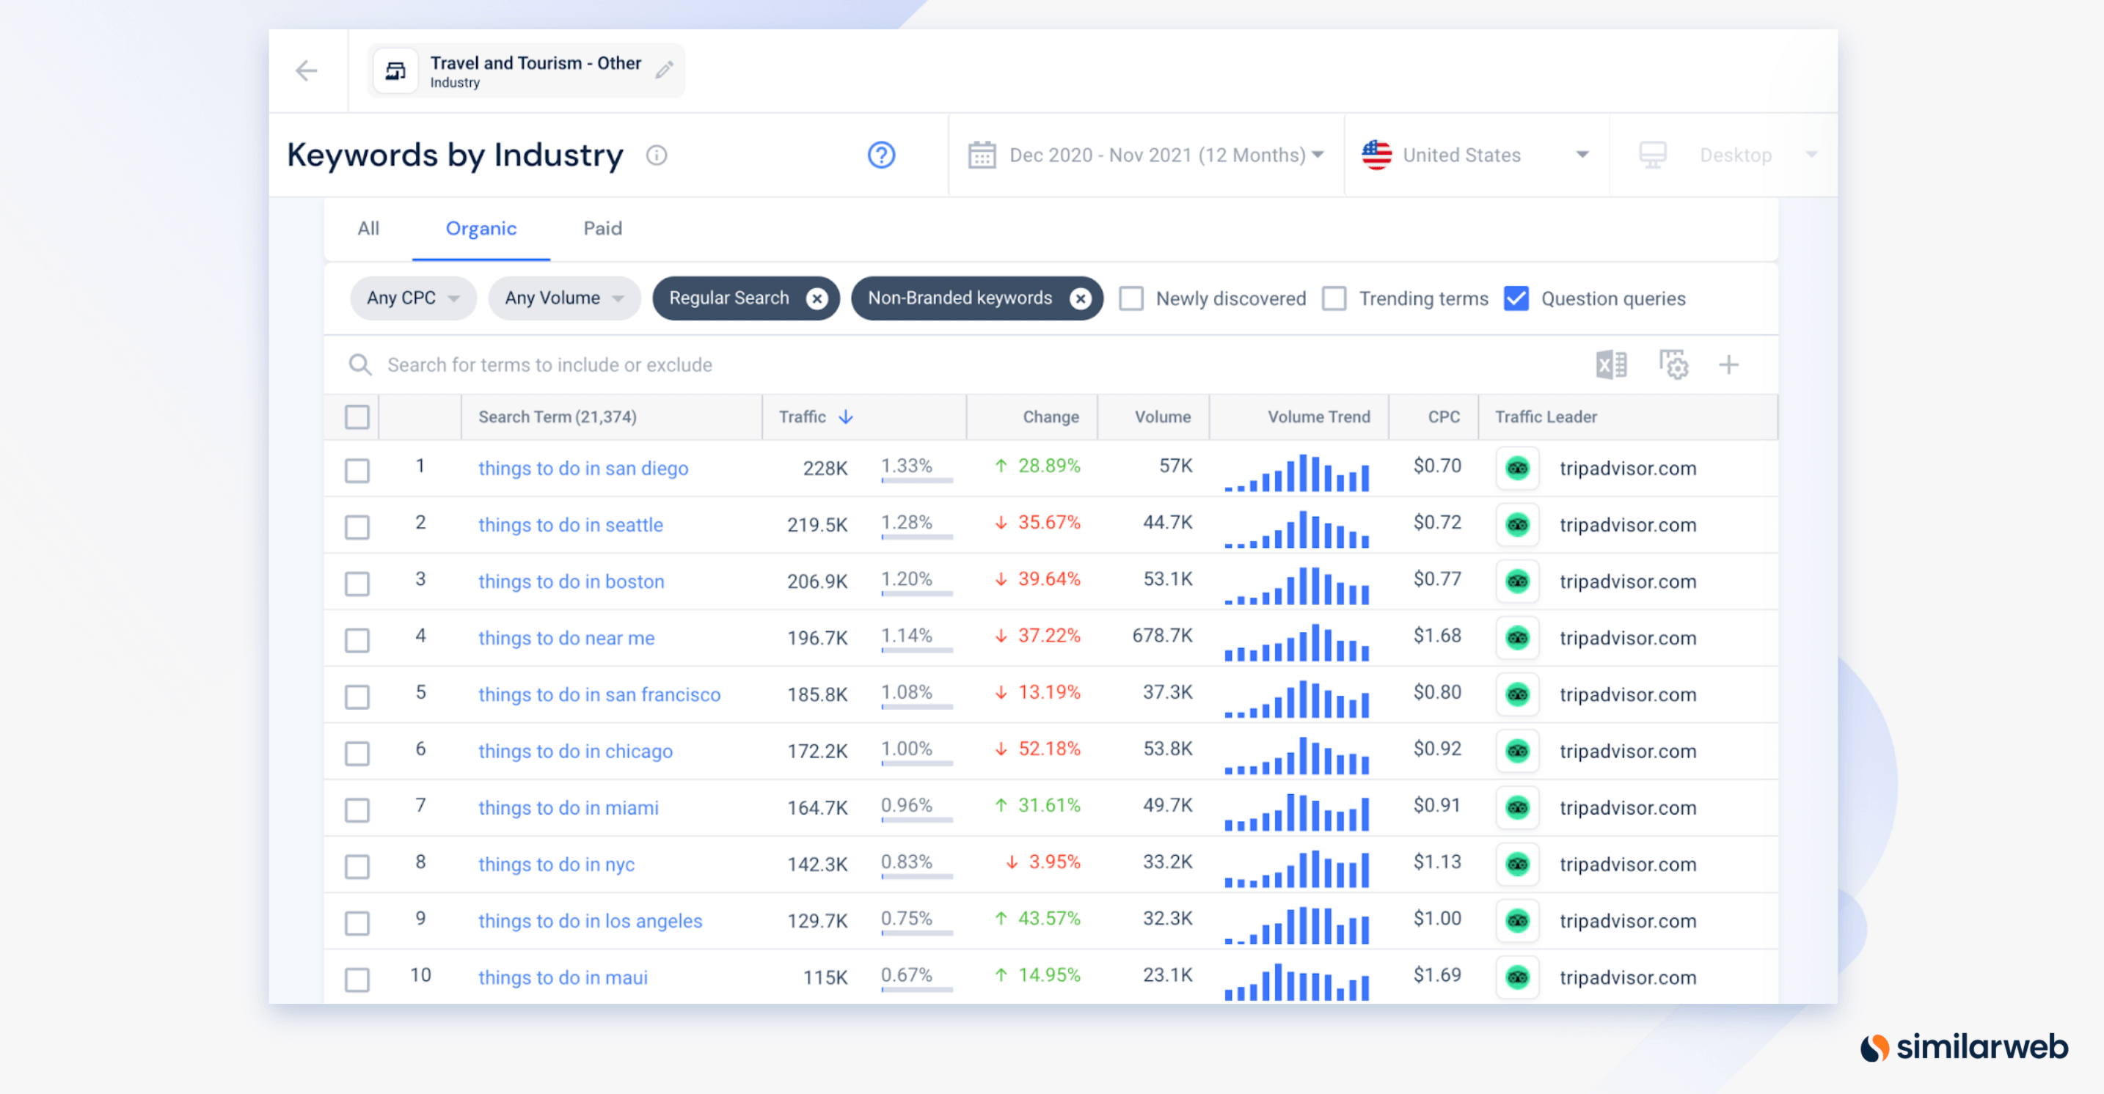Open keyword things to do in san diego
This screenshot has height=1094, width=2104.
coord(583,469)
